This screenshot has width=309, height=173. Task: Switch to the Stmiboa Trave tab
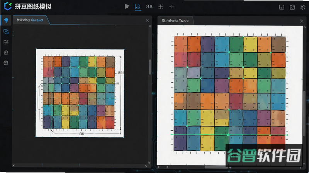(x=175, y=21)
